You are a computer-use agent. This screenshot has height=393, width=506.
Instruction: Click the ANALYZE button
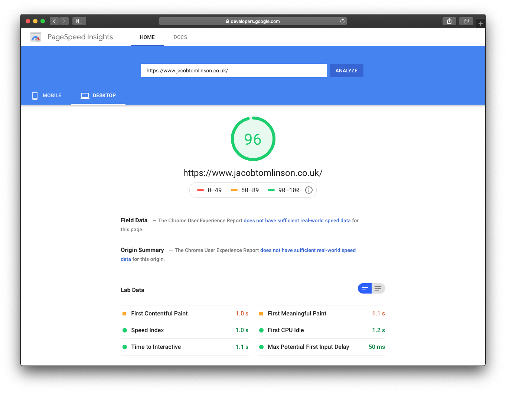pyautogui.click(x=346, y=71)
